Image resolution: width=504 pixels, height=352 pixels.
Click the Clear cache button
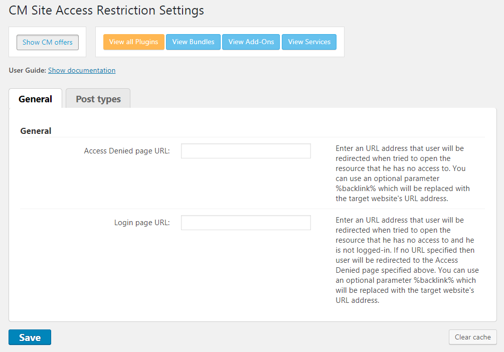tap(472, 337)
